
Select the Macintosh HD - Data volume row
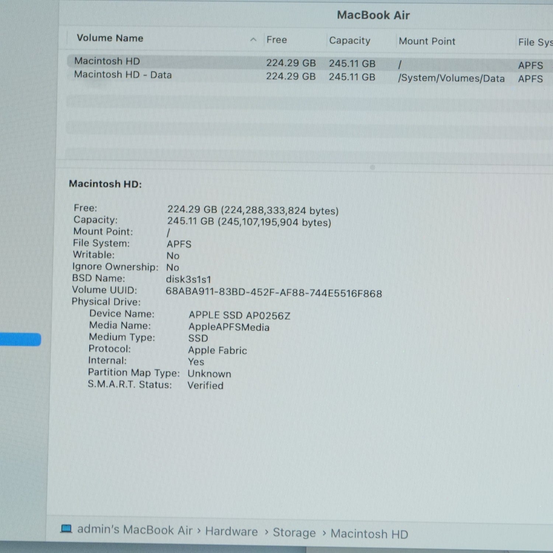(310, 76)
